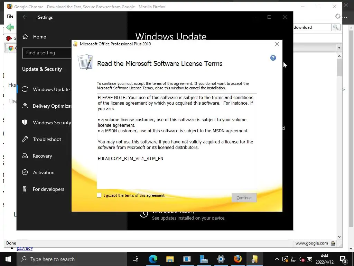
Task: Click the Windows Update sync arrows icon
Action: coord(25,89)
